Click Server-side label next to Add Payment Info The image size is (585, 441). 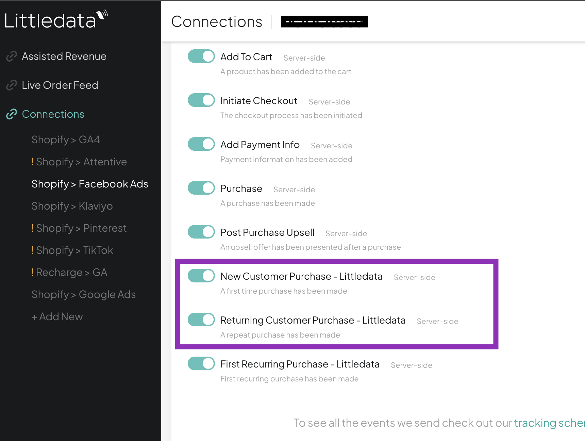pyautogui.click(x=332, y=146)
